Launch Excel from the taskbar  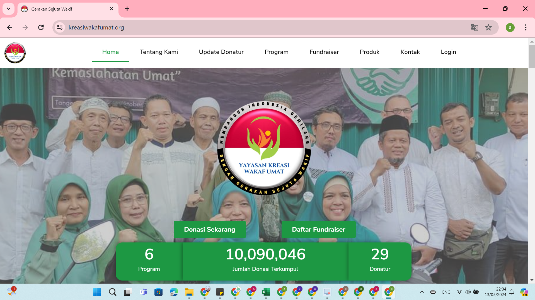(266, 292)
